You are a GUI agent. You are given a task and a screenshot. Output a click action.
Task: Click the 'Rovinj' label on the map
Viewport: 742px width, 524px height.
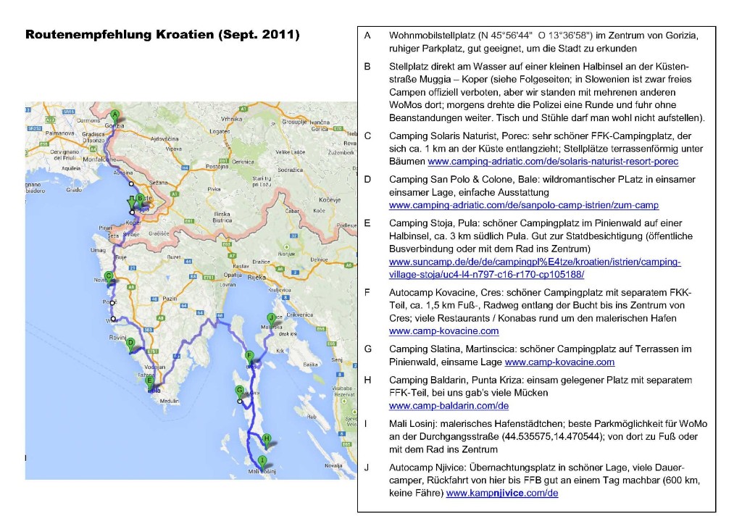117,338
